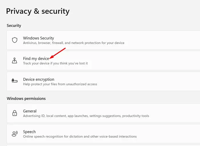Click the Windows permissions section heading
Viewport: 200px width, 146px height.
(26, 98)
